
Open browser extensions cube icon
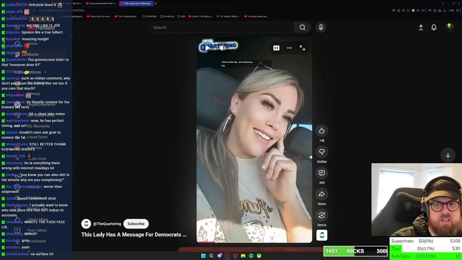tap(435, 10)
